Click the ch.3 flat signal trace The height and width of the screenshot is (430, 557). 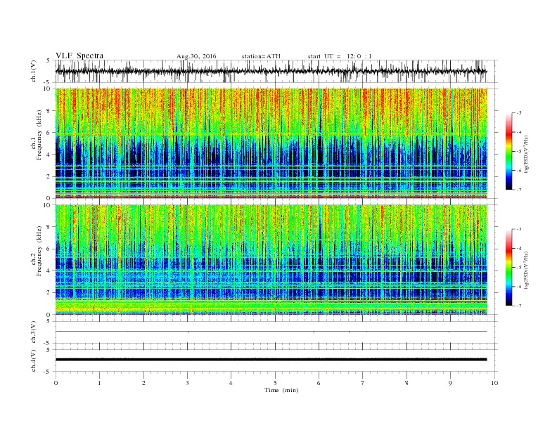click(271, 332)
